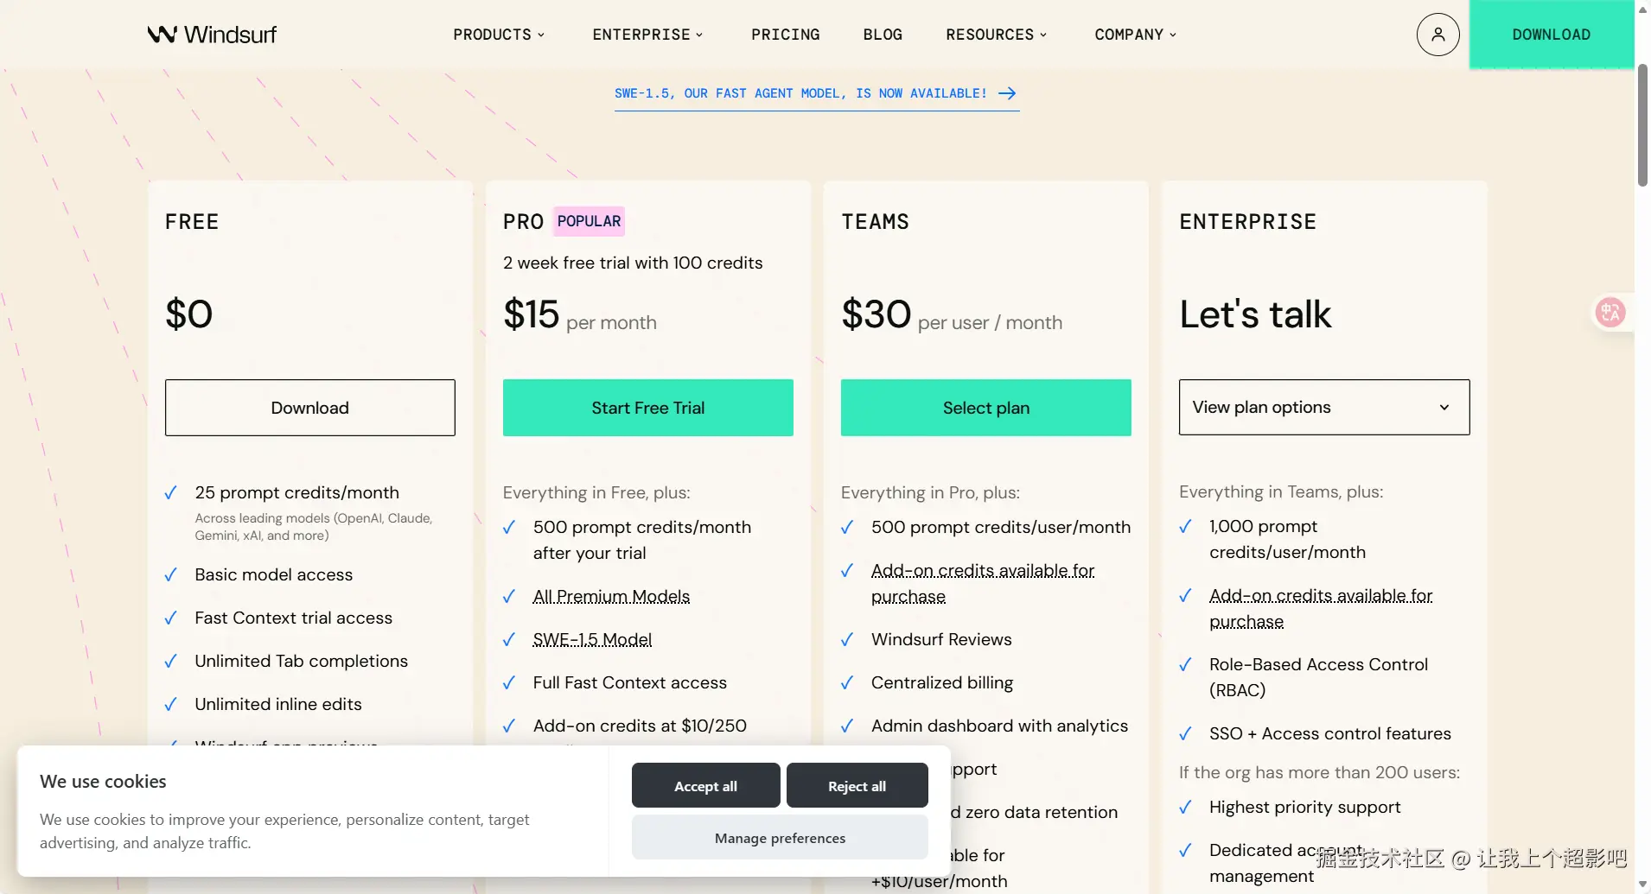Expand the Products navigation dropdown

point(499,35)
